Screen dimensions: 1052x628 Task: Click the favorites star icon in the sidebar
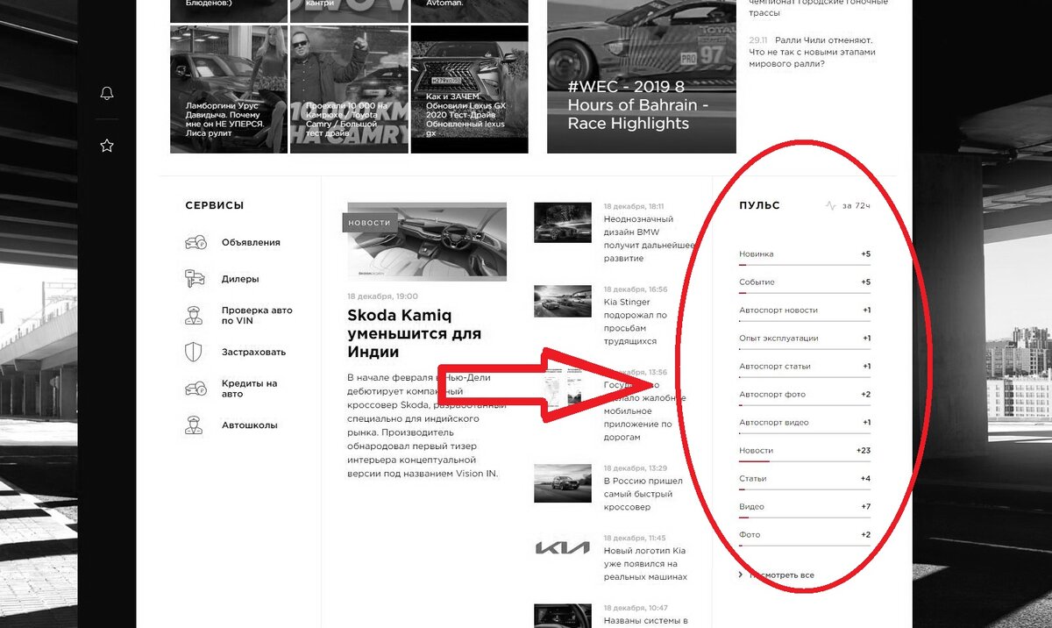tap(107, 146)
